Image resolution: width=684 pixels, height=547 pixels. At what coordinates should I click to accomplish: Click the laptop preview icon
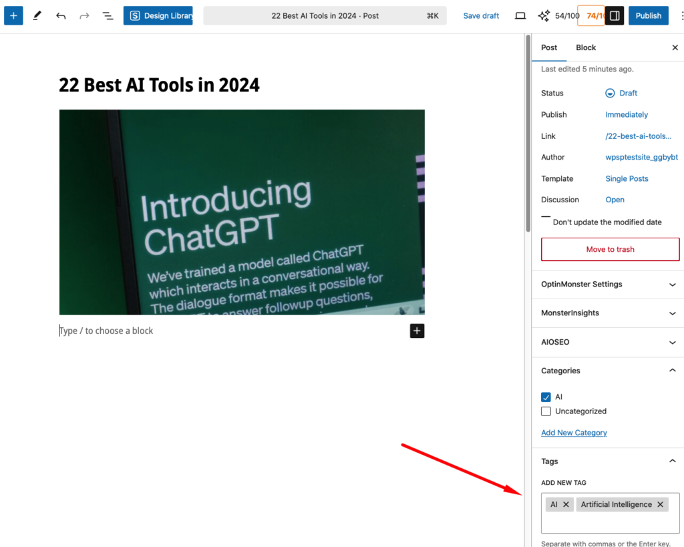(520, 15)
